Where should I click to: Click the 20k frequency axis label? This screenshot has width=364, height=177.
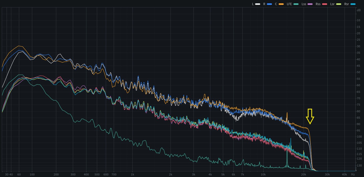[303, 174]
